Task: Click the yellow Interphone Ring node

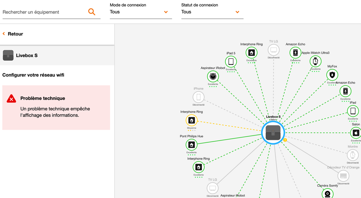Action: point(192,120)
